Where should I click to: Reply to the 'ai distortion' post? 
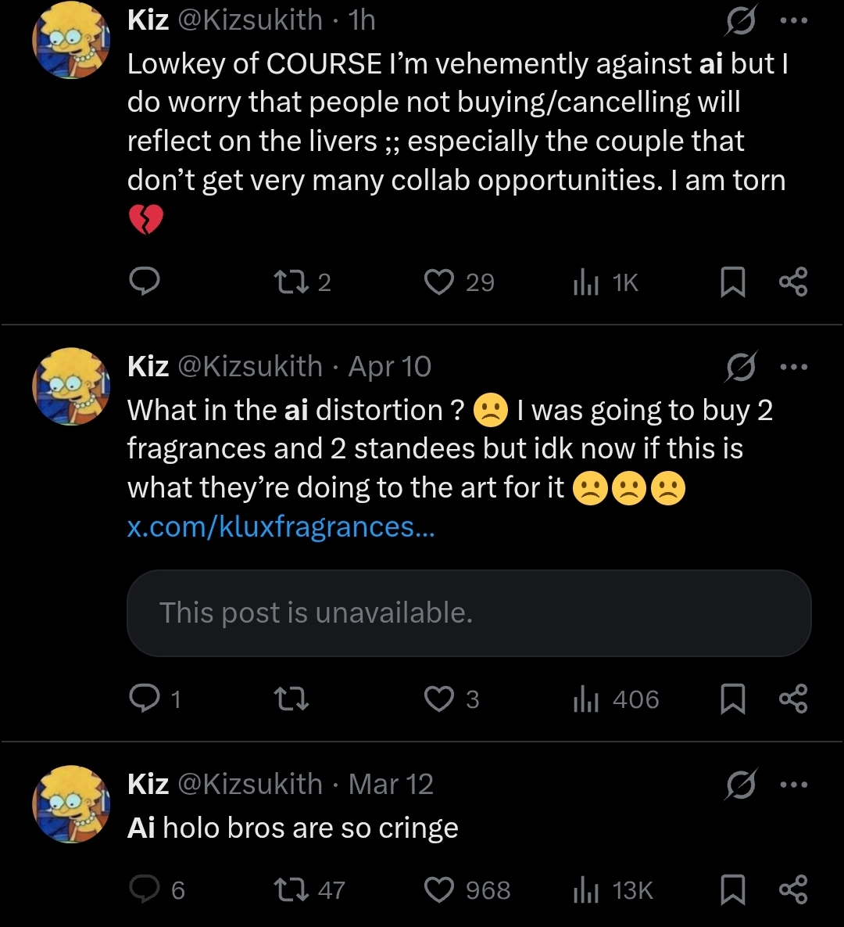[x=145, y=699]
